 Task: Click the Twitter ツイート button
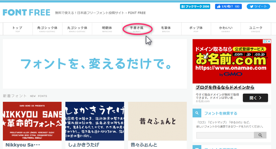click(x=258, y=6)
